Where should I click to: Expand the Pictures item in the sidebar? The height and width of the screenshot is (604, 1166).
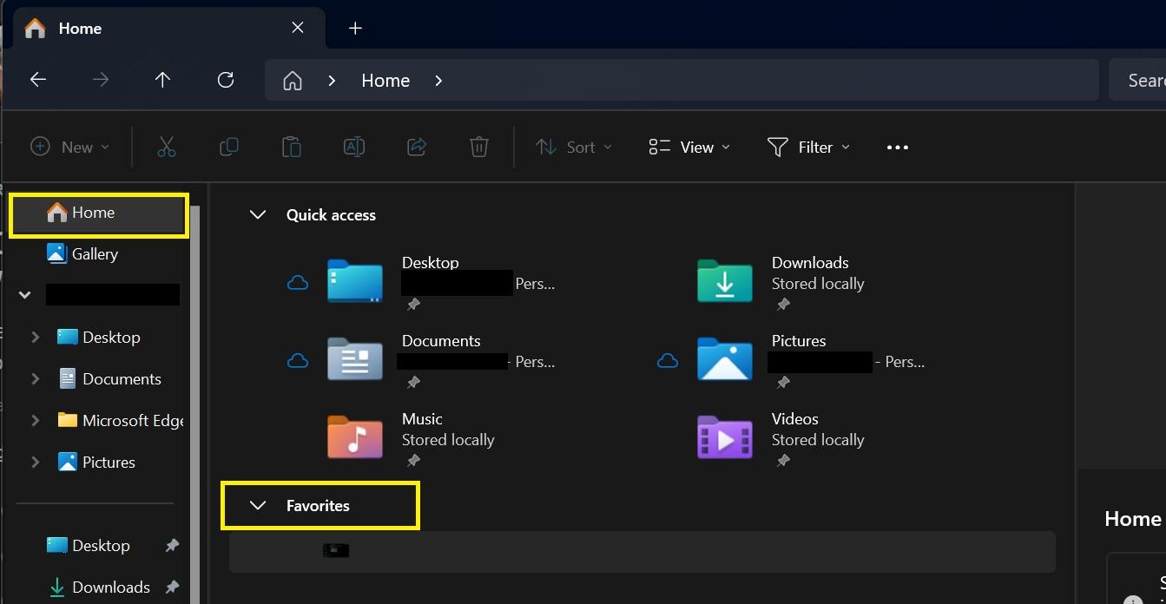(x=35, y=462)
